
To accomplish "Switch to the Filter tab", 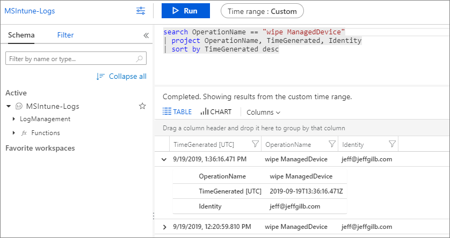I will (66, 35).
